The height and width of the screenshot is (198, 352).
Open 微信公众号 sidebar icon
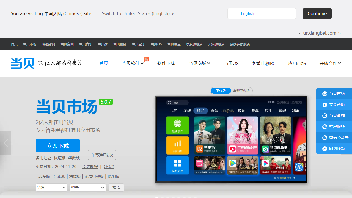click(325, 137)
